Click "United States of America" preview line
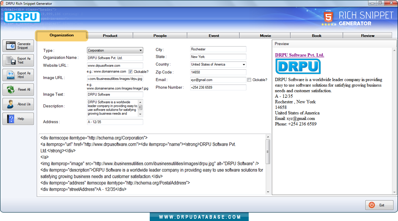Viewport: 398px width, 221px height. (297, 113)
